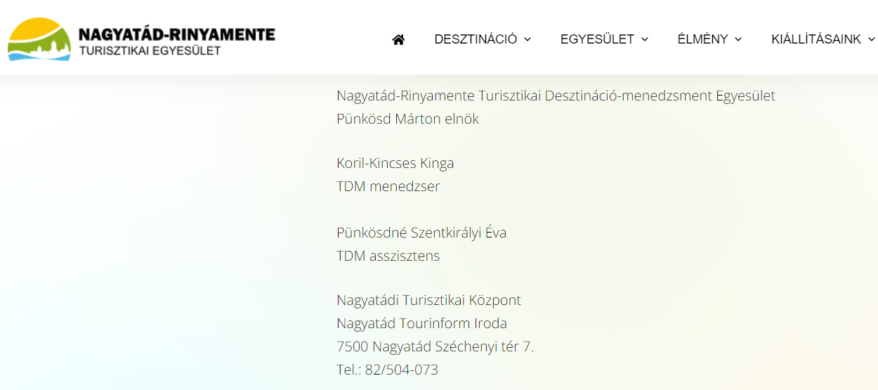Viewport: 878px width, 390px height.
Task: Click the Nagyatádi Turisztikai Központ text
Action: (x=428, y=300)
